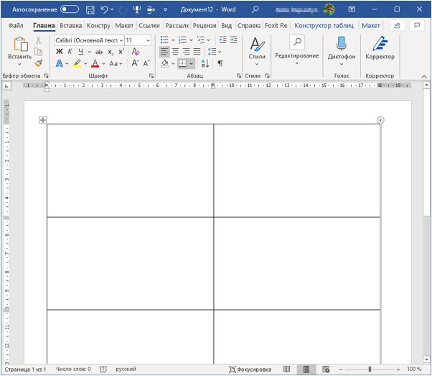Apply yellow highlight color

pos(78,64)
